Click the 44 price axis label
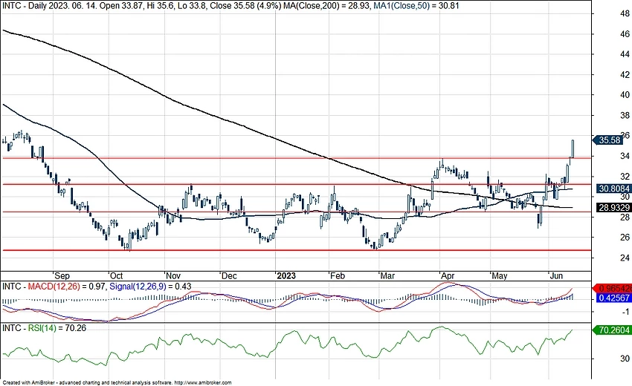This screenshot has height=386, width=632. coord(625,54)
